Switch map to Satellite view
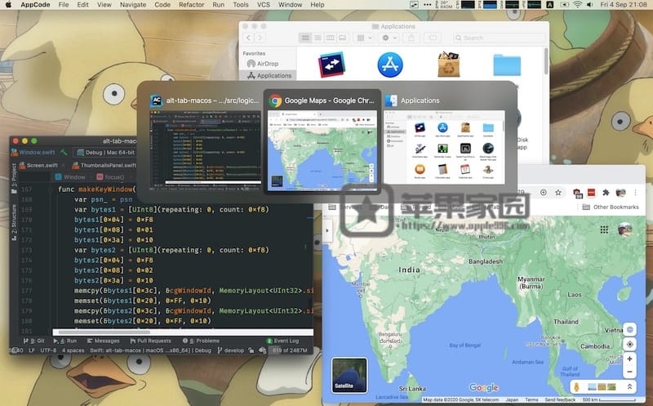The width and height of the screenshot is (653, 406). (349, 375)
